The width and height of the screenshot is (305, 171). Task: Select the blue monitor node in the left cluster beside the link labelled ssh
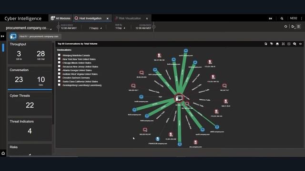click(x=141, y=97)
